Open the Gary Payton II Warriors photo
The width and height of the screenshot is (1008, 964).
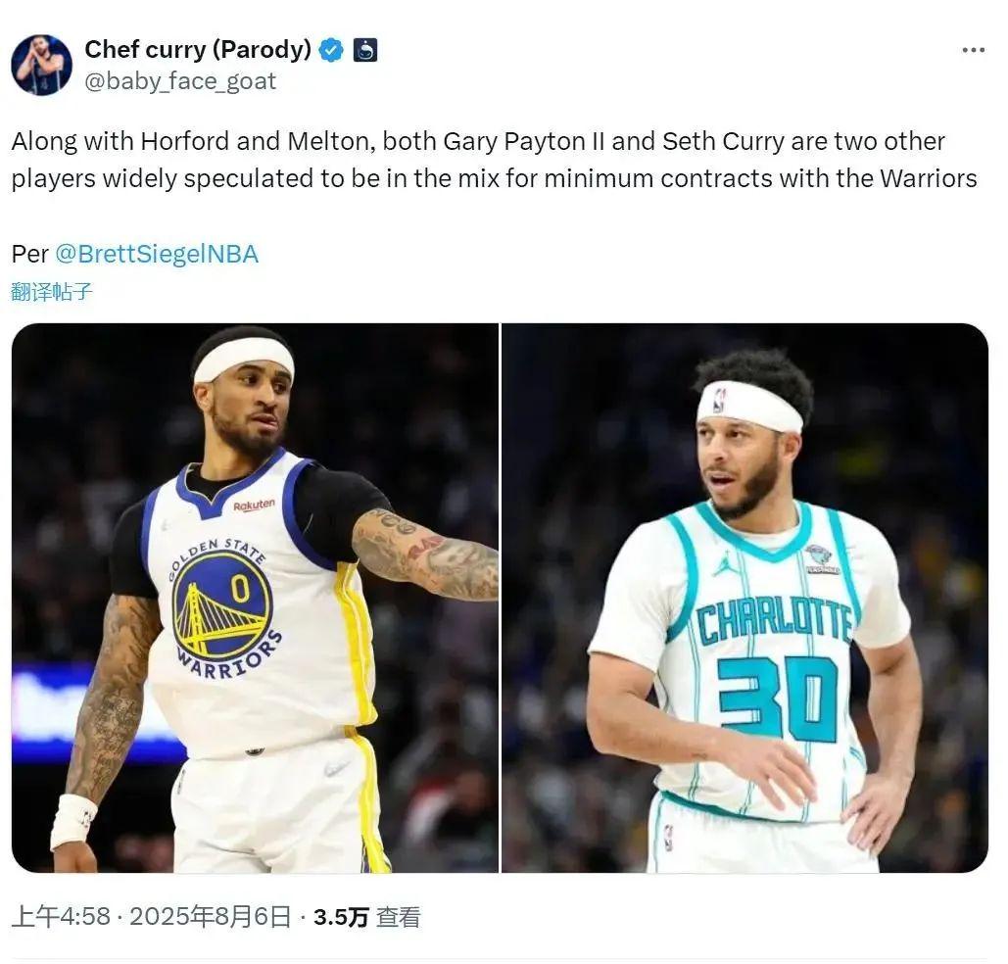pos(255,598)
